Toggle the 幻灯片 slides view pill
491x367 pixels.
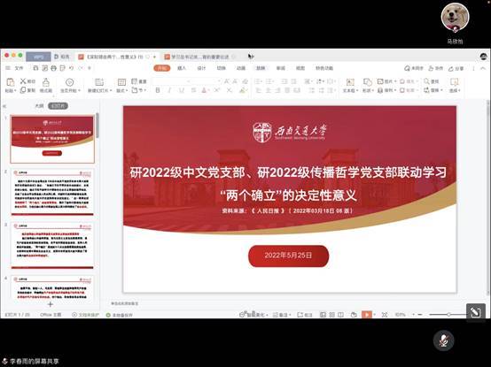(x=58, y=106)
